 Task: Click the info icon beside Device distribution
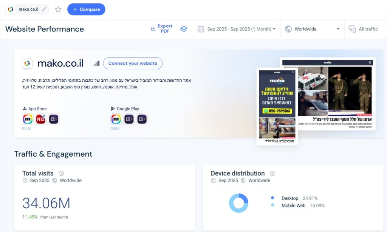pos(272,173)
